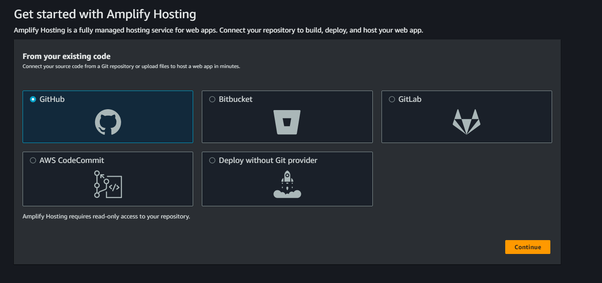Viewport: 602px width, 283px height.
Task: Select the AWS CodeCommit radio button
Action: point(33,160)
